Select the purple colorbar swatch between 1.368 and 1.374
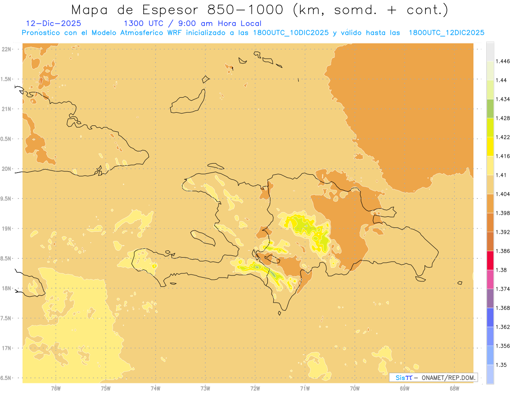The height and width of the screenshot is (394, 510). click(x=490, y=298)
